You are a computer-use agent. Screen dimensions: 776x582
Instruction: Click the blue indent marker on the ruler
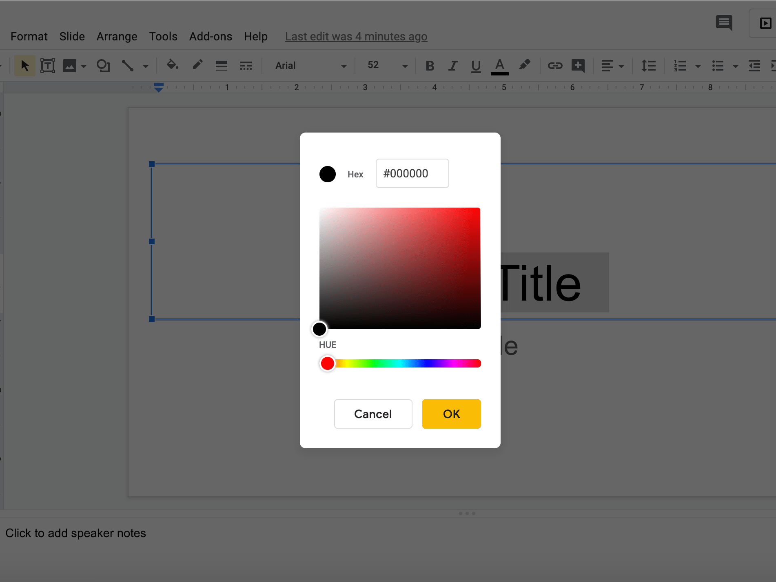(x=159, y=87)
